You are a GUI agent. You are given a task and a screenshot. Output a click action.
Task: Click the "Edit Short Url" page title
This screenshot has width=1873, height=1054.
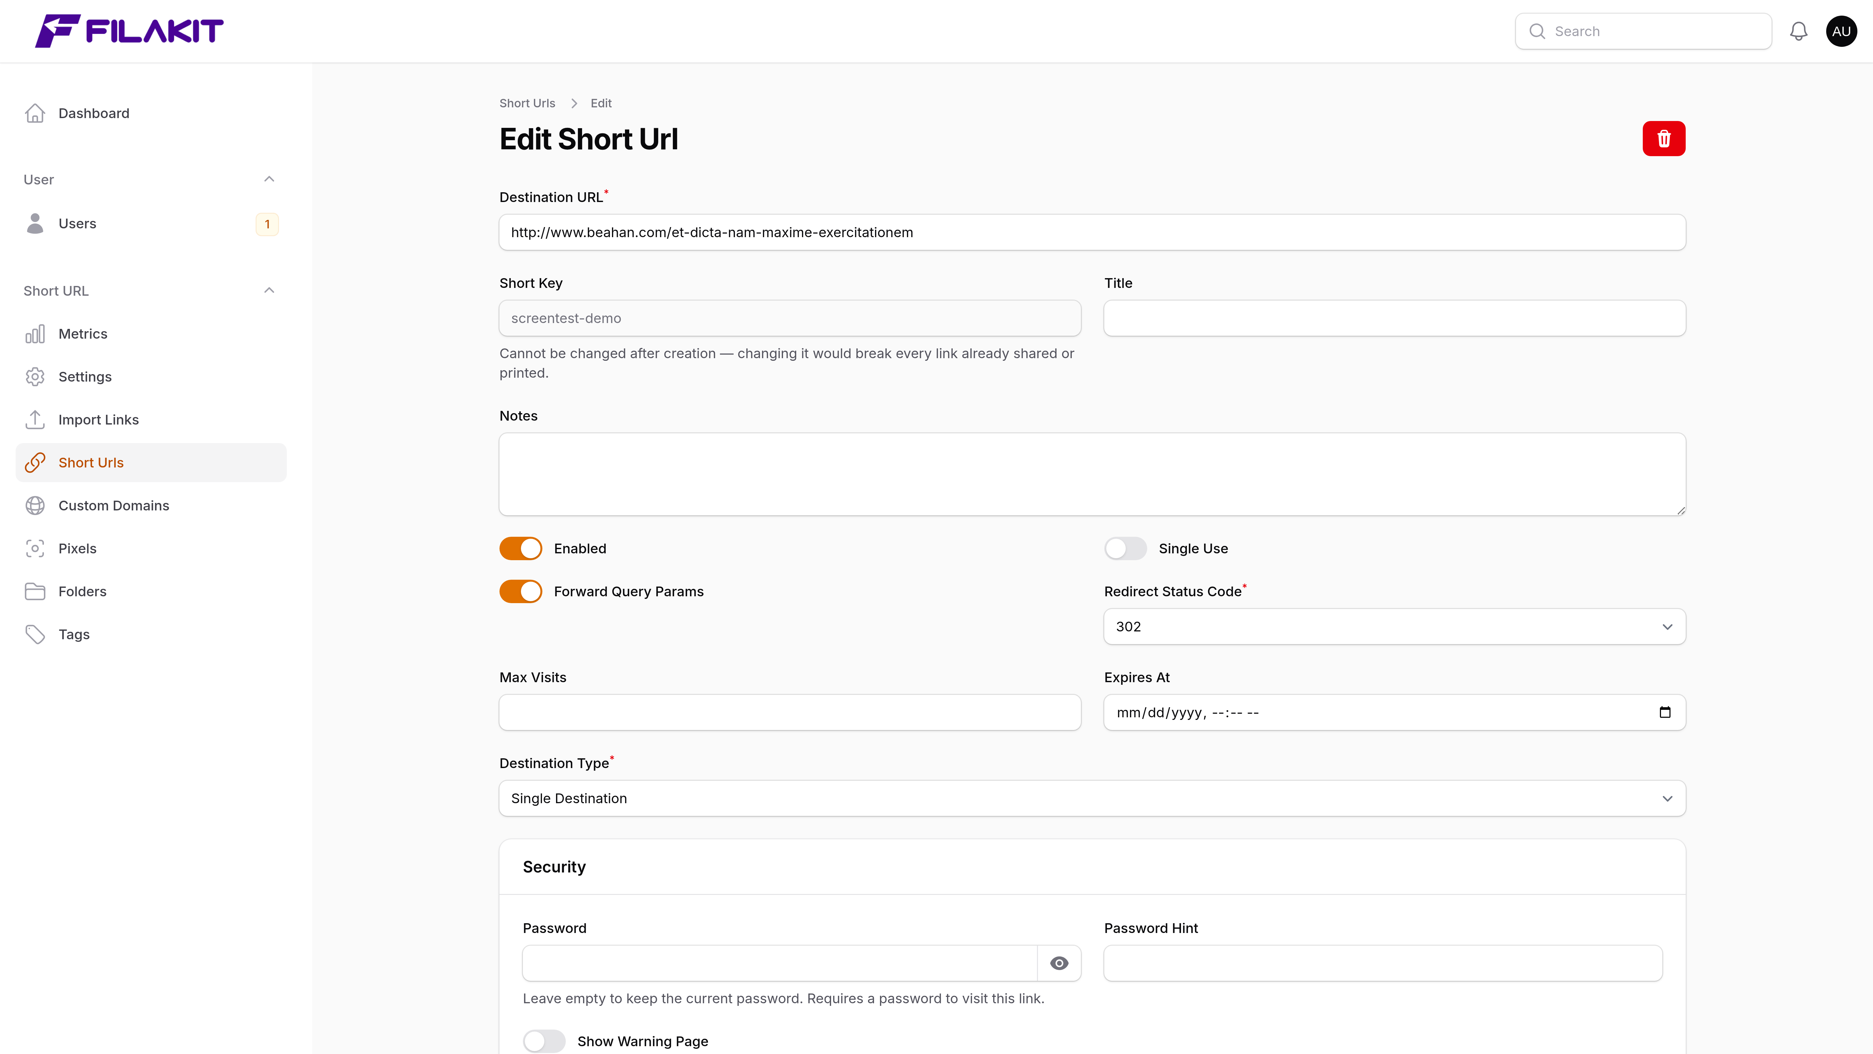588,139
